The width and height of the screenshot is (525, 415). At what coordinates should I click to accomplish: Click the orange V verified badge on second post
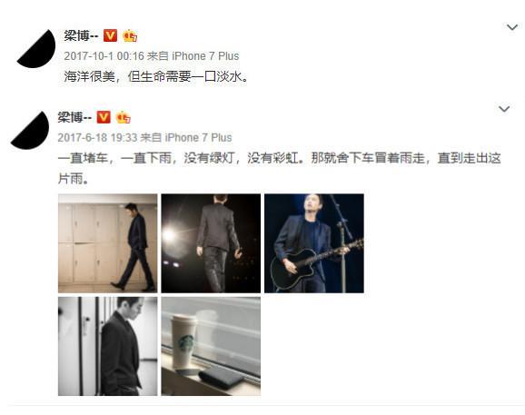(x=104, y=117)
